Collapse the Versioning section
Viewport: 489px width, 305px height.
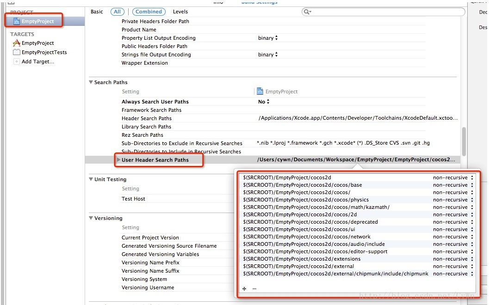pyautogui.click(x=91, y=218)
